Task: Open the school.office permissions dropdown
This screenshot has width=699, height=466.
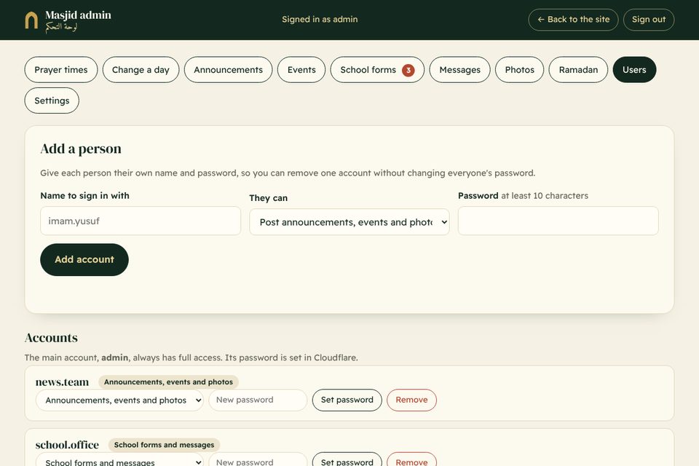Action: (x=119, y=460)
